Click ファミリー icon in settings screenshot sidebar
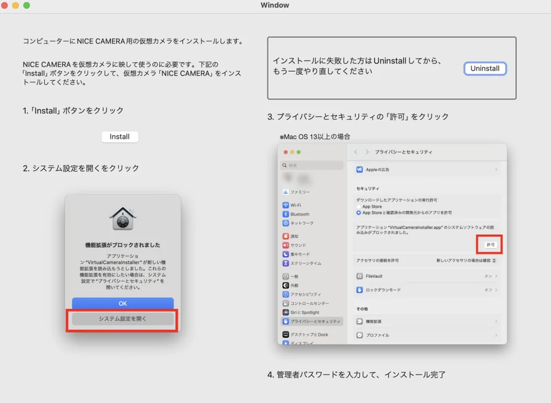The width and height of the screenshot is (551, 403). [285, 192]
